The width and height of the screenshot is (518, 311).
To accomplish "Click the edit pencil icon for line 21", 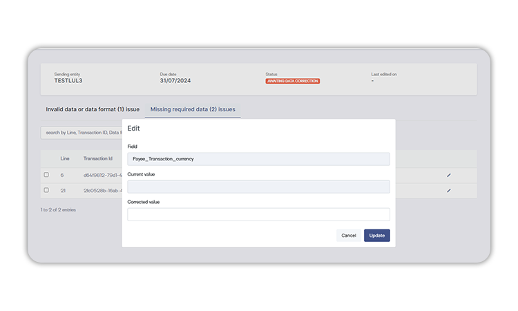I will coord(449,190).
